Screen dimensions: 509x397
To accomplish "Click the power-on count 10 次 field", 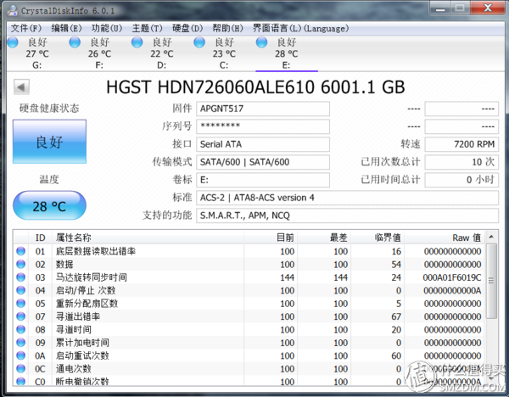I will 461,162.
